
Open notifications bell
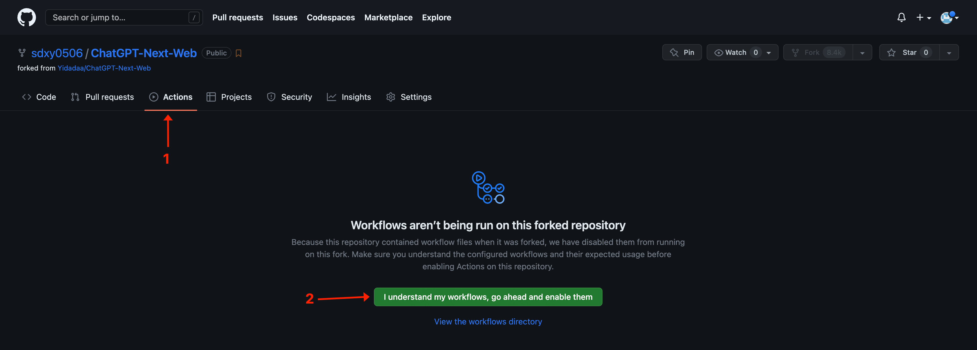coord(901,17)
